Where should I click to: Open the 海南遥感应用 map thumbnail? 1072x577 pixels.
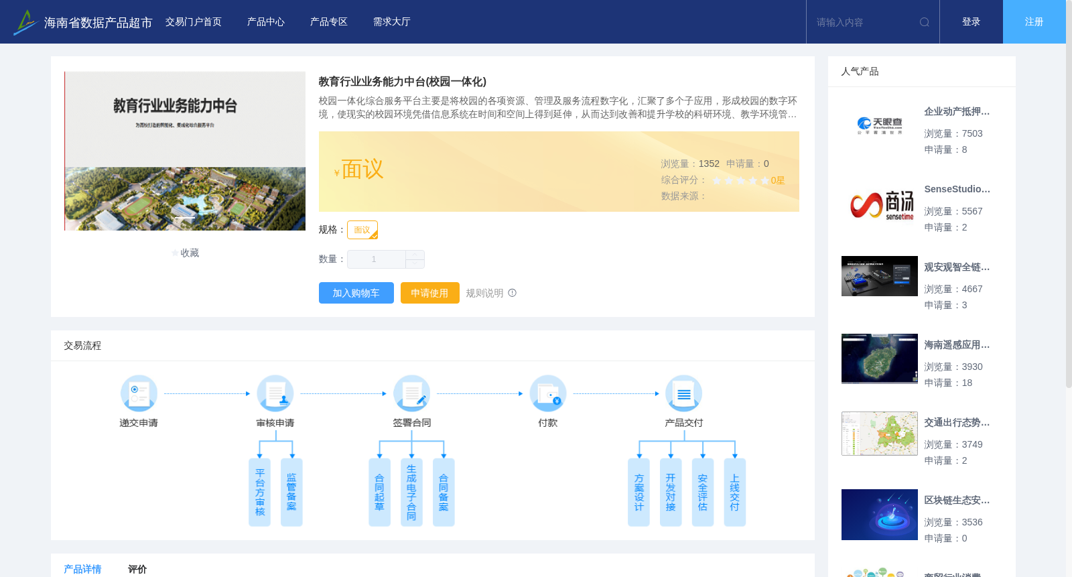880,359
